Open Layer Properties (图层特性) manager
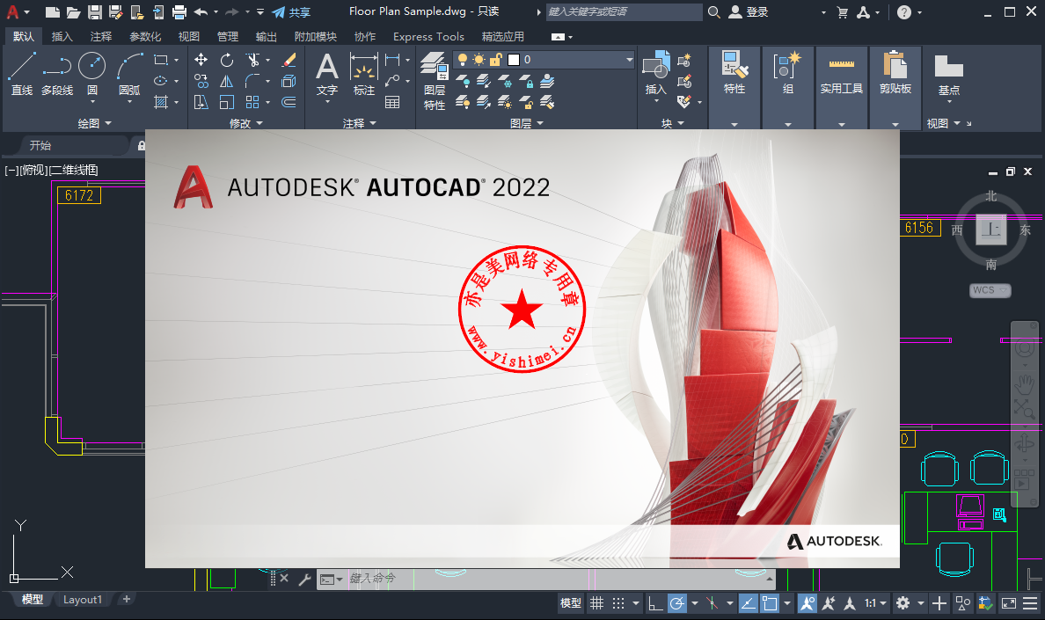The height and width of the screenshot is (620, 1045). tap(435, 81)
